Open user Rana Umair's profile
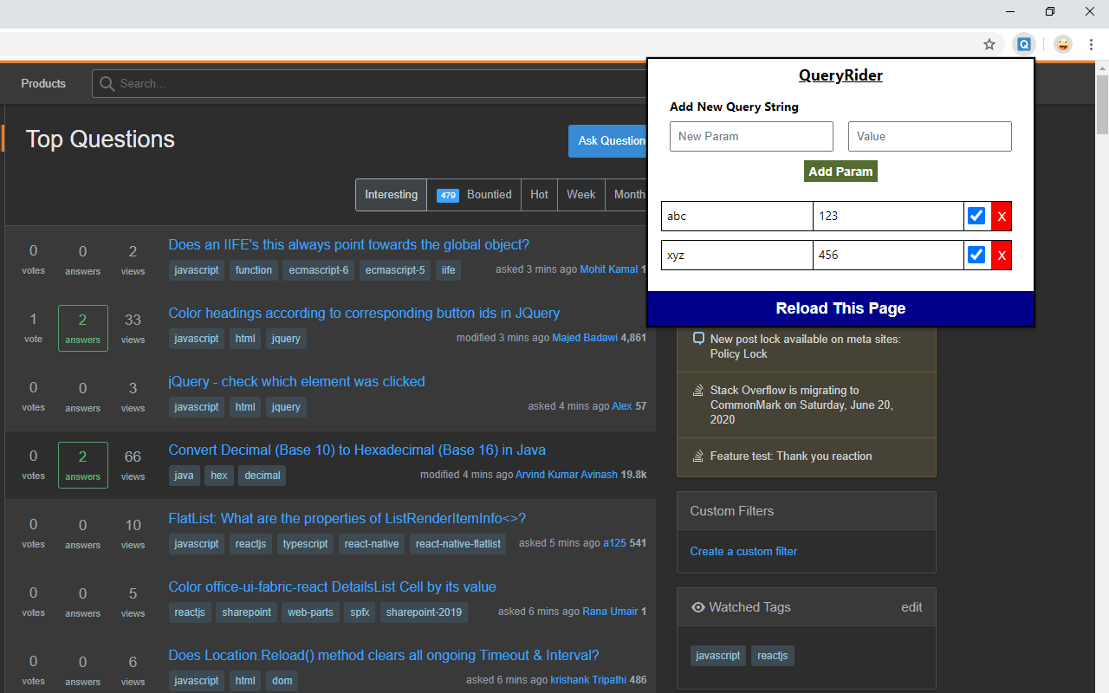Viewport: 1109px width, 693px height. [610, 612]
